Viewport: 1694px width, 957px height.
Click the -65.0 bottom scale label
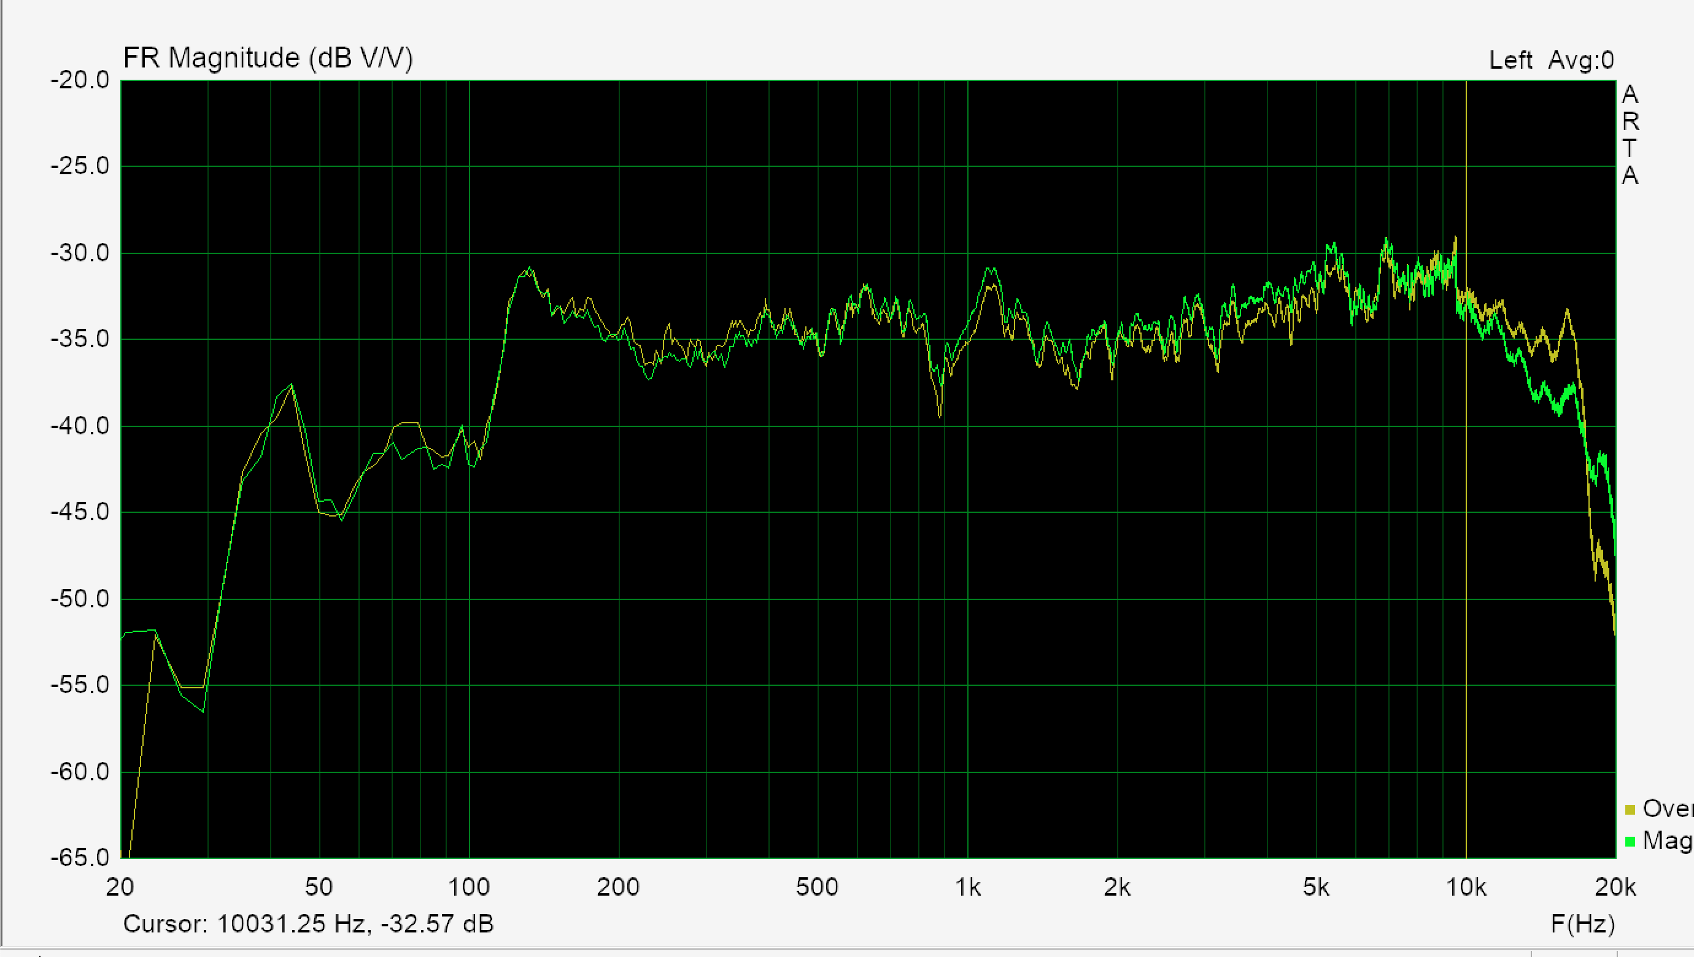(80, 858)
